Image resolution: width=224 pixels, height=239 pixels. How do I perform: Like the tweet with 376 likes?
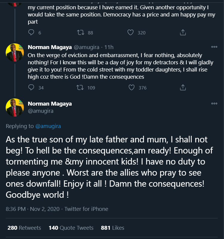coord(131,87)
